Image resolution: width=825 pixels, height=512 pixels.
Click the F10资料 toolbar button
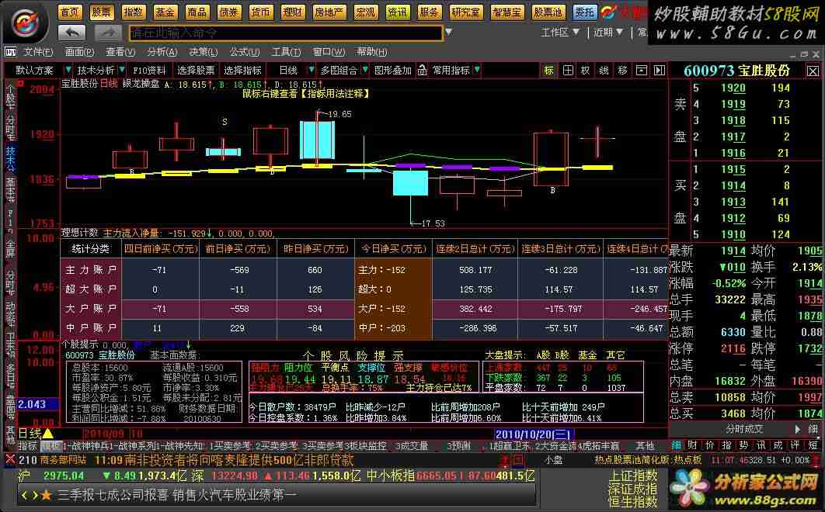(x=149, y=70)
